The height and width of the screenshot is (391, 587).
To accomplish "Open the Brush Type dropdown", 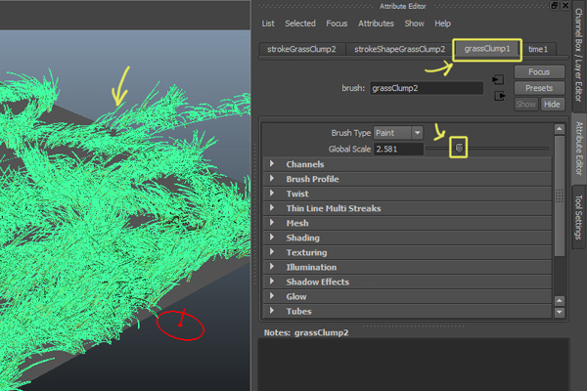I will click(398, 133).
